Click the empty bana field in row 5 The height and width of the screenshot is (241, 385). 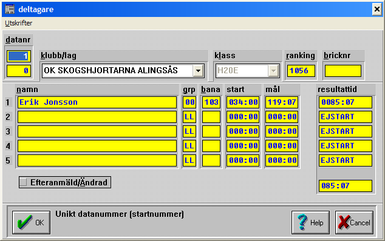coord(211,160)
